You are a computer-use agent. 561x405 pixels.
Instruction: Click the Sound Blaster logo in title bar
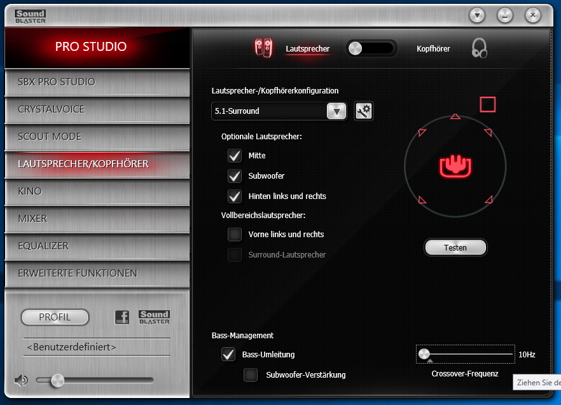(x=31, y=17)
